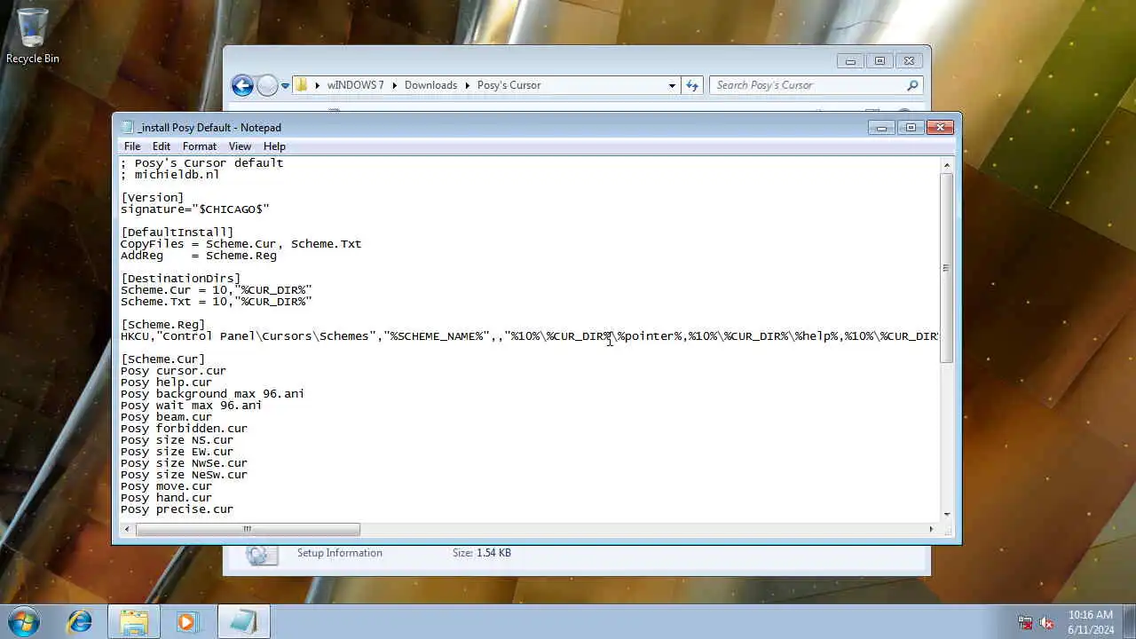Open the recent pages dropdown in Explorer

285,86
